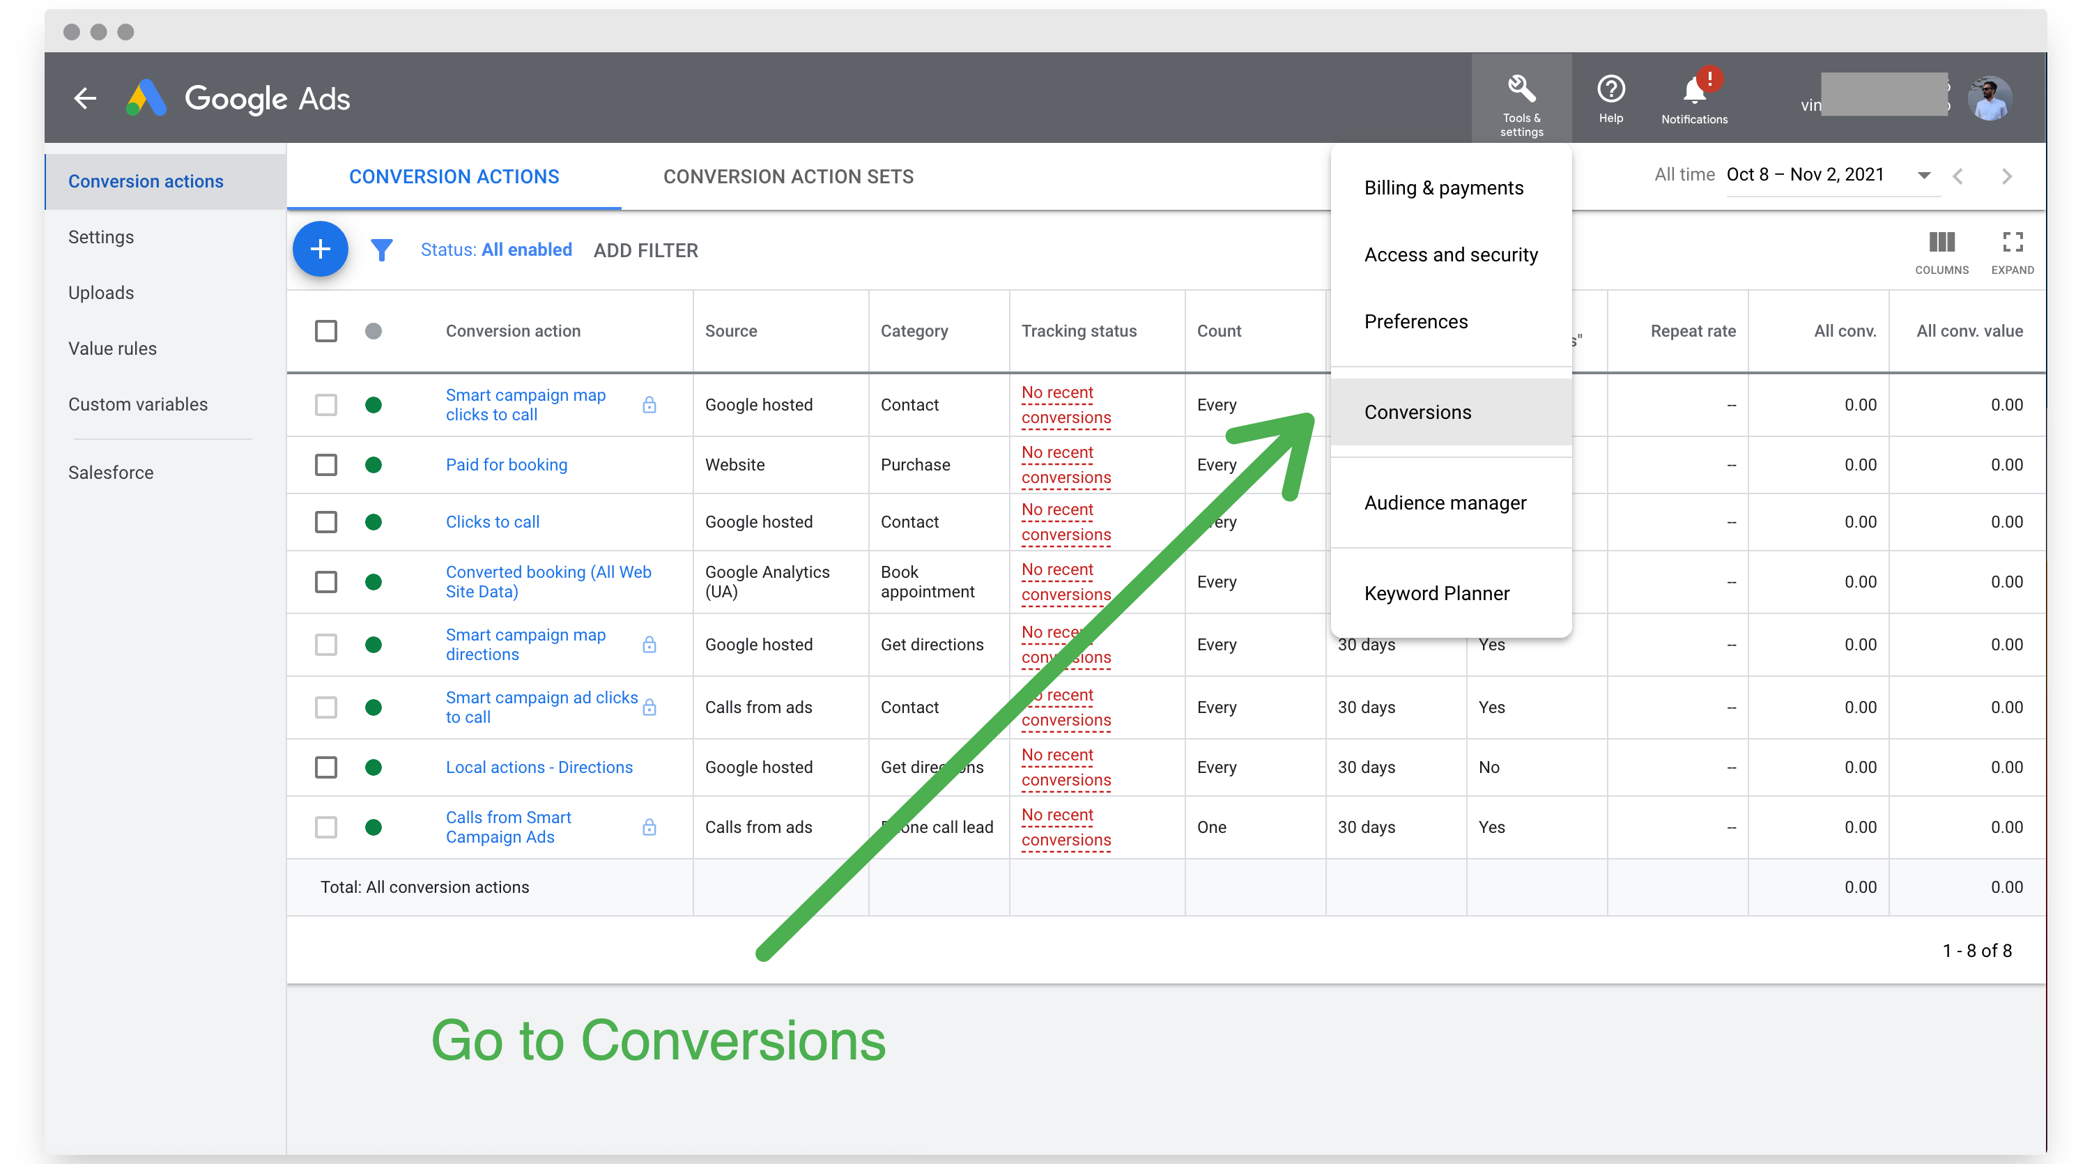Click the blue plus new conversion button
2092x1164 pixels.
click(x=320, y=250)
